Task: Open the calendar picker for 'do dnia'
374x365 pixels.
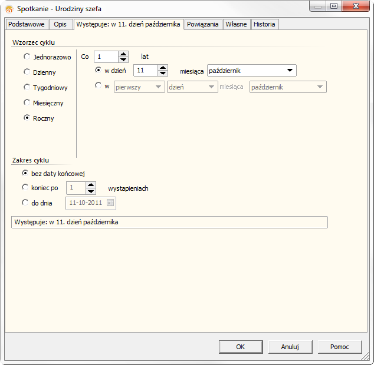Action: pyautogui.click(x=110, y=203)
